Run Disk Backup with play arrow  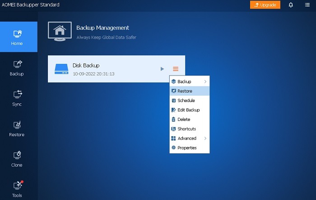click(162, 69)
